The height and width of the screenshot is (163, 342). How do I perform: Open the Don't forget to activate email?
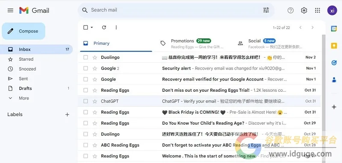point(199,145)
